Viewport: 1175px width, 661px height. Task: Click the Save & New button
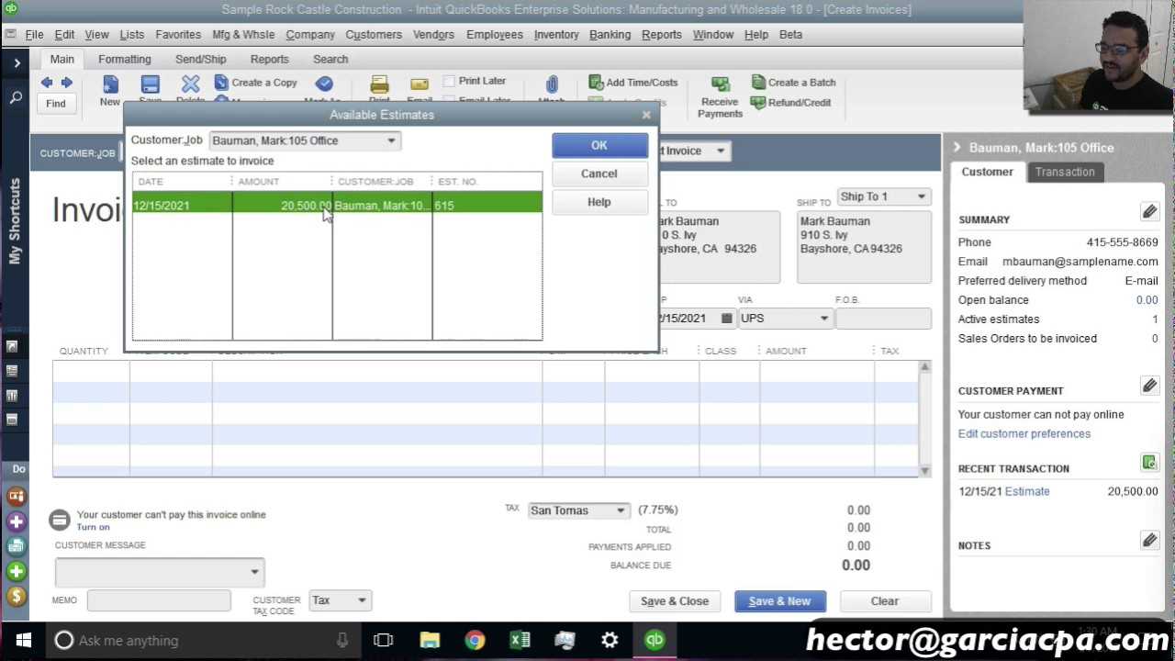click(x=779, y=601)
